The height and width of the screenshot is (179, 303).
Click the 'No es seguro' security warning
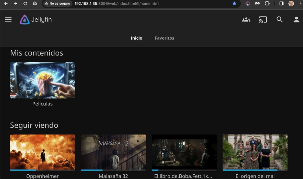point(58,4)
